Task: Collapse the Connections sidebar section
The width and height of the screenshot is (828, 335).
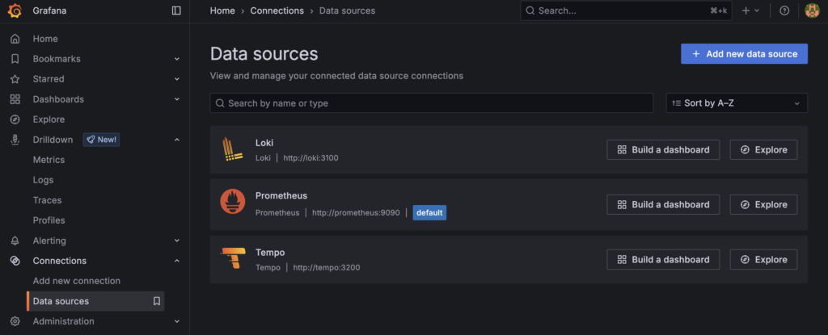Action: pyautogui.click(x=176, y=261)
